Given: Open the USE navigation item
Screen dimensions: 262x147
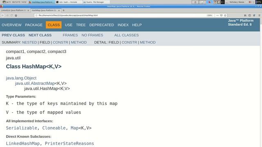Looking at the screenshot, I should tap(68, 25).
